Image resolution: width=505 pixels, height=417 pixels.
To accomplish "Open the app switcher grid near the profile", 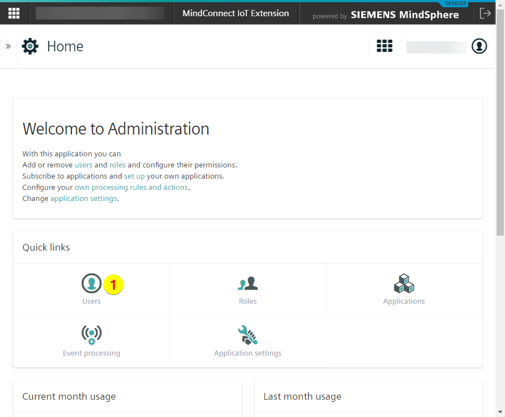I will [385, 46].
